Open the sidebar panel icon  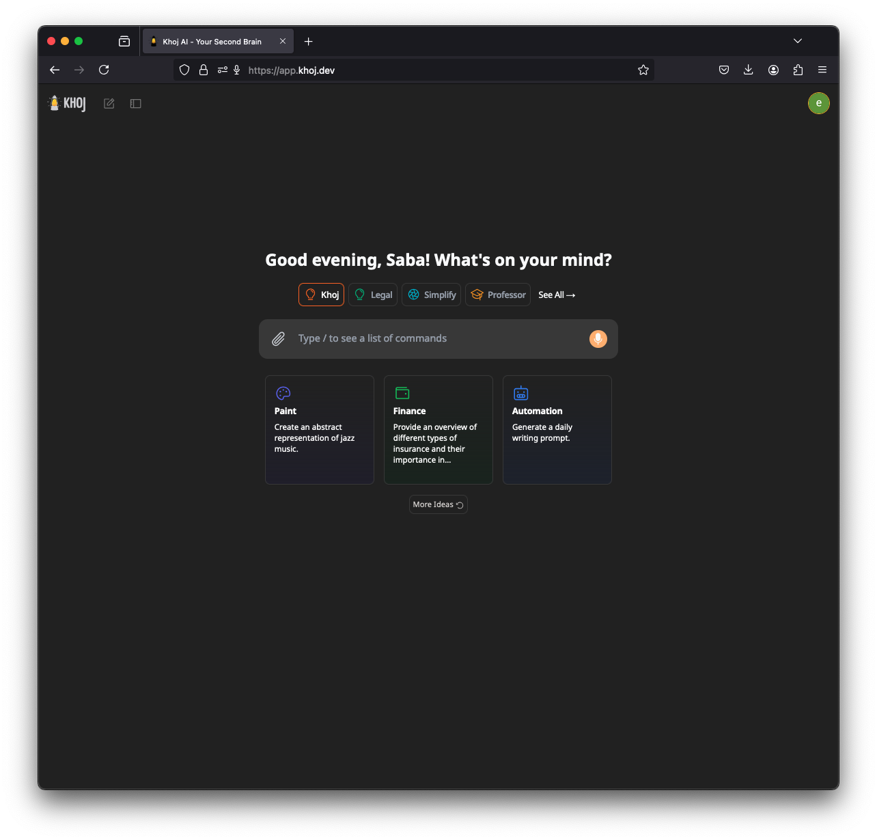(135, 103)
